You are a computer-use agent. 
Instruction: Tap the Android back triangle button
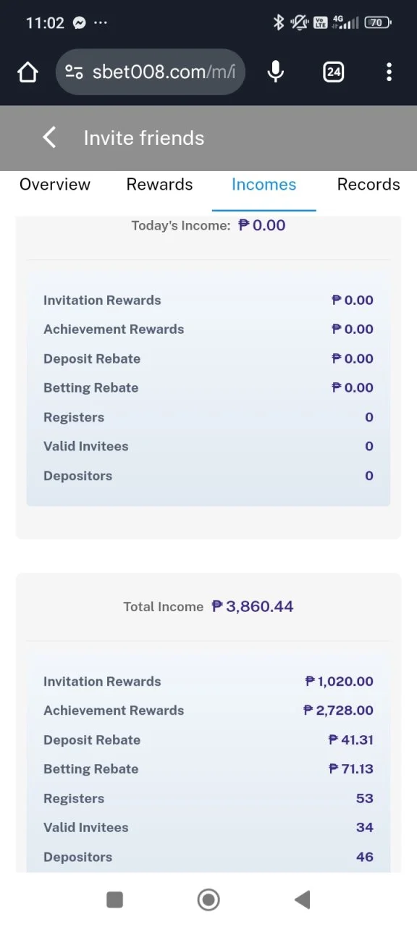tap(303, 899)
